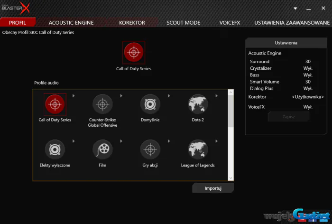Click the Obecny Profil SBX status text

coord(38,32)
